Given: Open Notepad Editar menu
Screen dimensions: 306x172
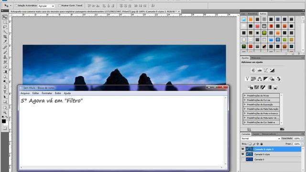Looking at the screenshot, I should pyautogui.click(x=36, y=93).
